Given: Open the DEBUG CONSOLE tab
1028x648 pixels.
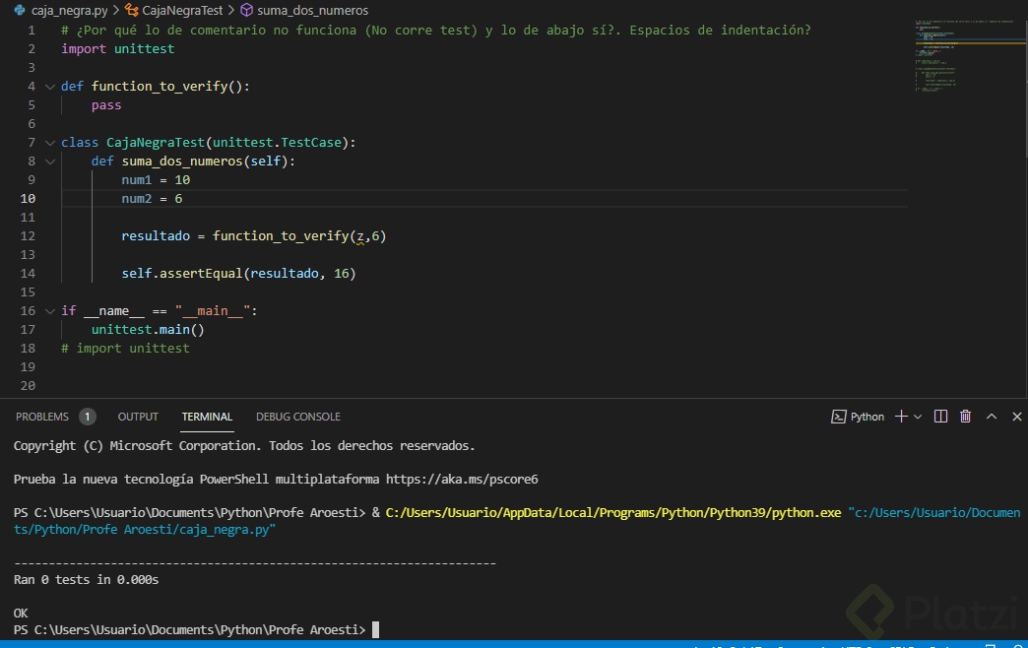Looking at the screenshot, I should point(298,417).
